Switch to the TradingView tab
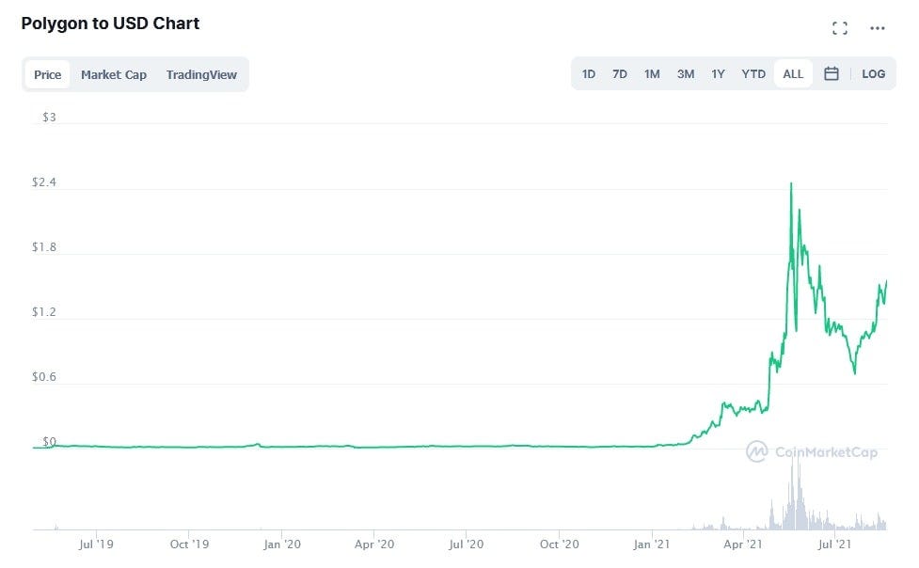 (202, 73)
